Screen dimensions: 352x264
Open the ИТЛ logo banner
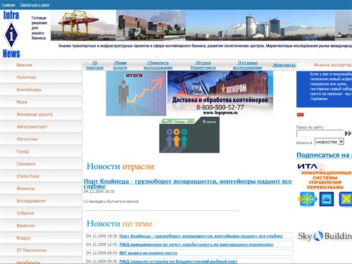click(x=311, y=167)
